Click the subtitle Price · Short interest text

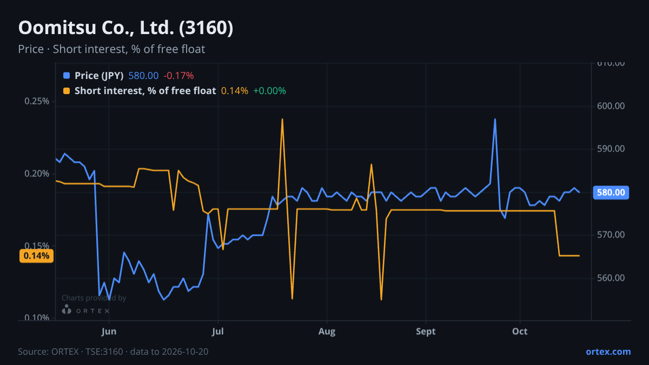click(x=111, y=49)
